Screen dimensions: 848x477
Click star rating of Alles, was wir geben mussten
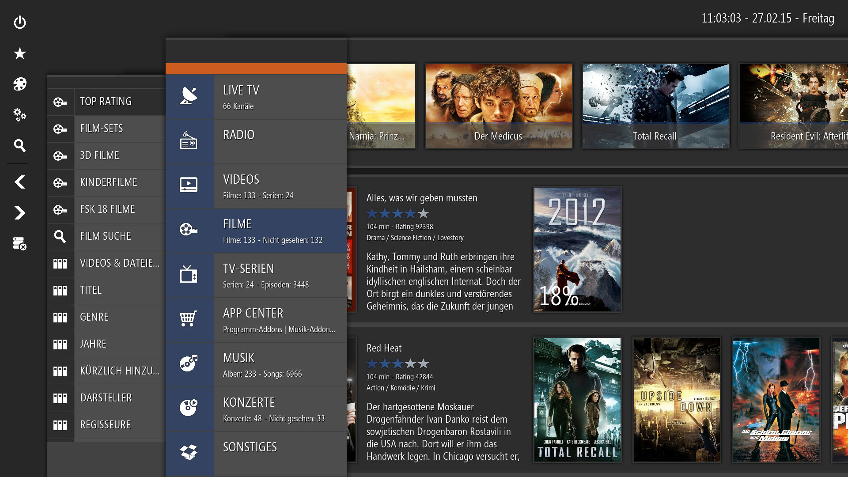coord(398,214)
